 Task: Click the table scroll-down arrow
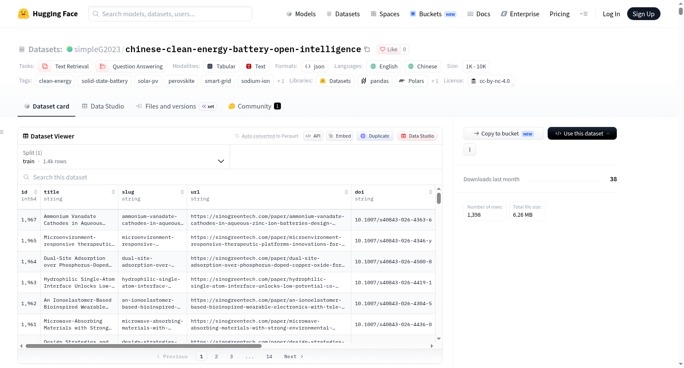(439, 339)
